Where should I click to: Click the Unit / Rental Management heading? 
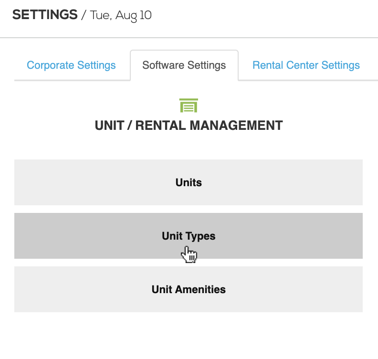click(x=189, y=126)
